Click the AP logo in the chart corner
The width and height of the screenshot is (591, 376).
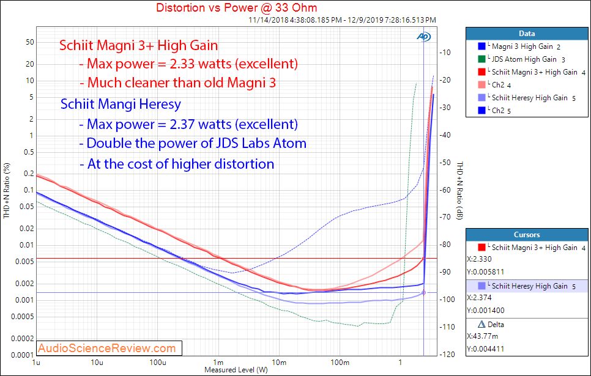423,37
